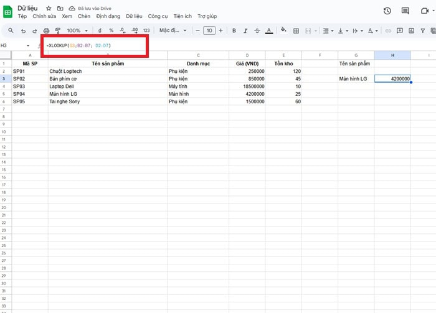Undo the last action
436x313 pixels.
coord(24,31)
